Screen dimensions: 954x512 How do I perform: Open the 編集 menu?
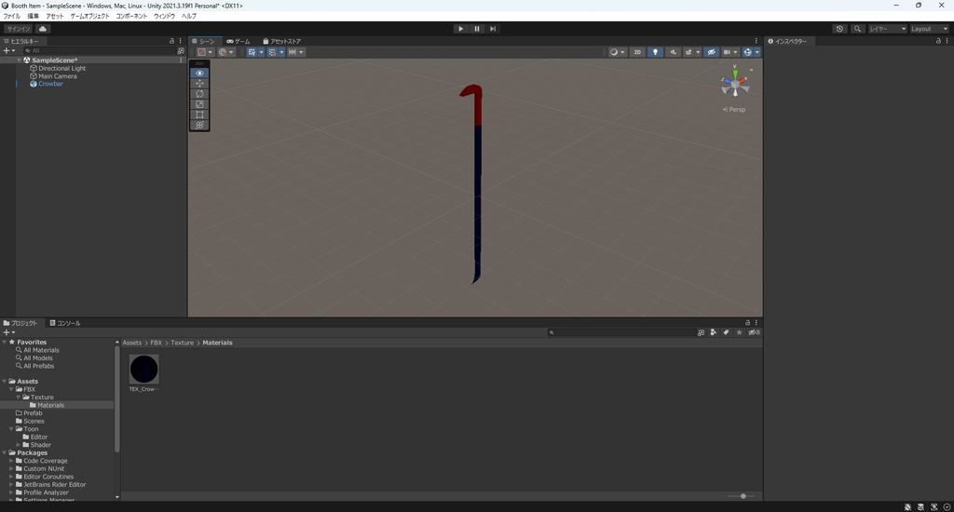click(33, 16)
